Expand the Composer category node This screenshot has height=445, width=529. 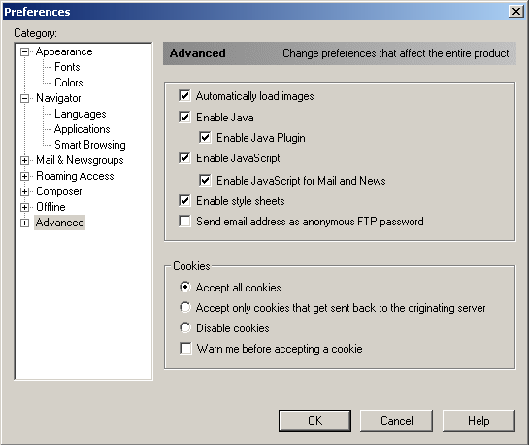tap(24, 191)
